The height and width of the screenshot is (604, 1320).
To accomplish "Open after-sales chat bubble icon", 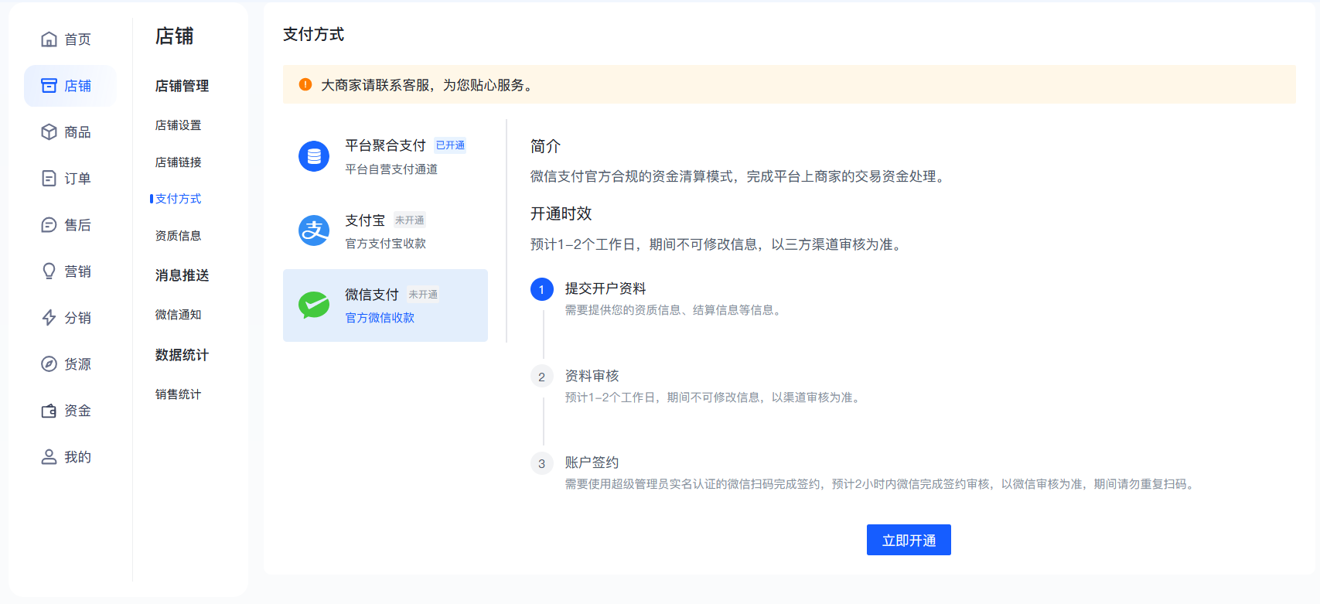I will [49, 225].
